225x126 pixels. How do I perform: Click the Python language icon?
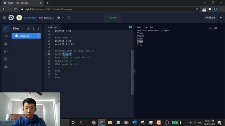[59, 18]
